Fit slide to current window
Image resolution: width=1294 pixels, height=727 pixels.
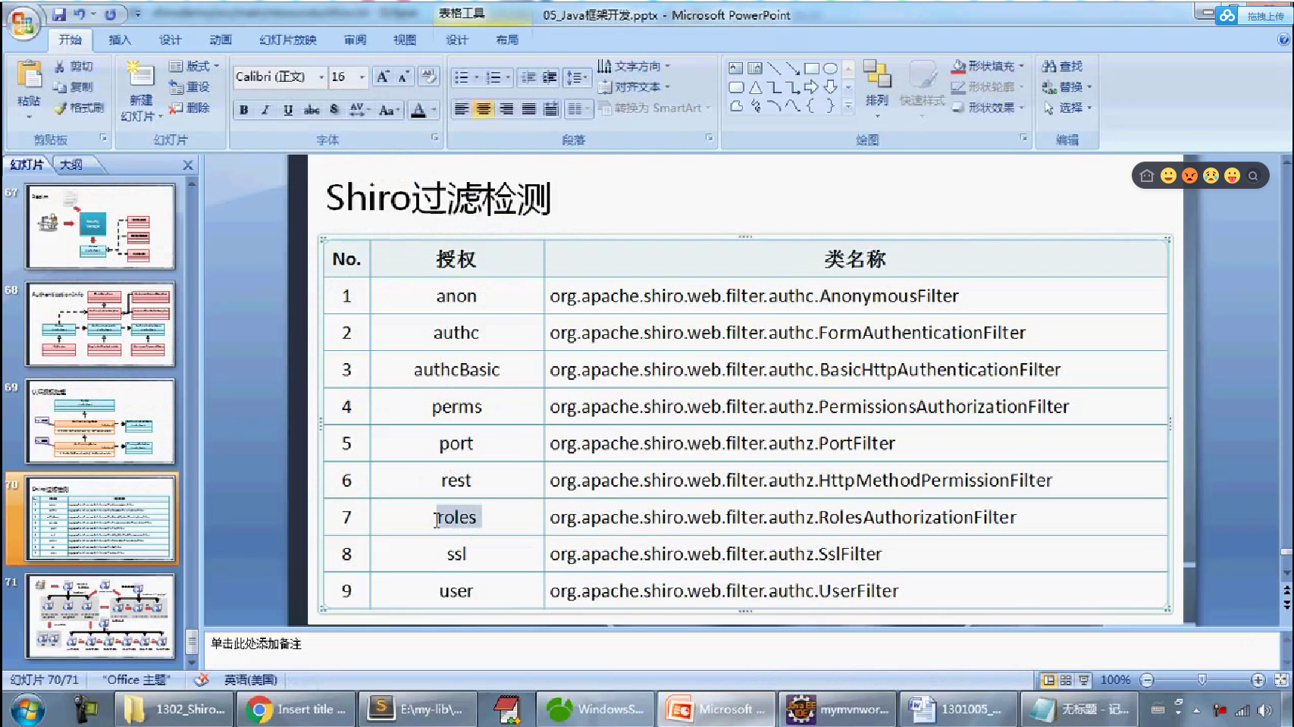[1282, 680]
